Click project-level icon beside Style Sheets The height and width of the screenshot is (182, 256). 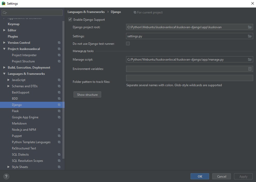coord(59,167)
